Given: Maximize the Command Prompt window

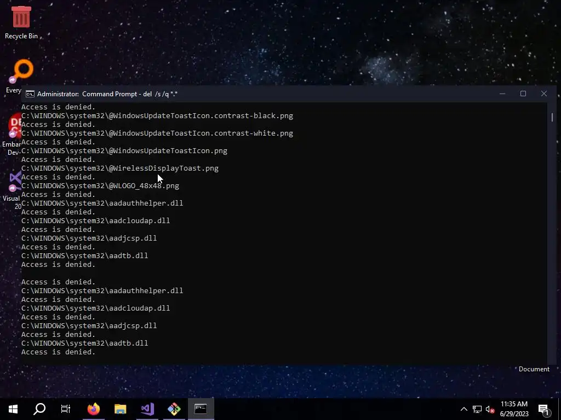Looking at the screenshot, I should (523, 94).
